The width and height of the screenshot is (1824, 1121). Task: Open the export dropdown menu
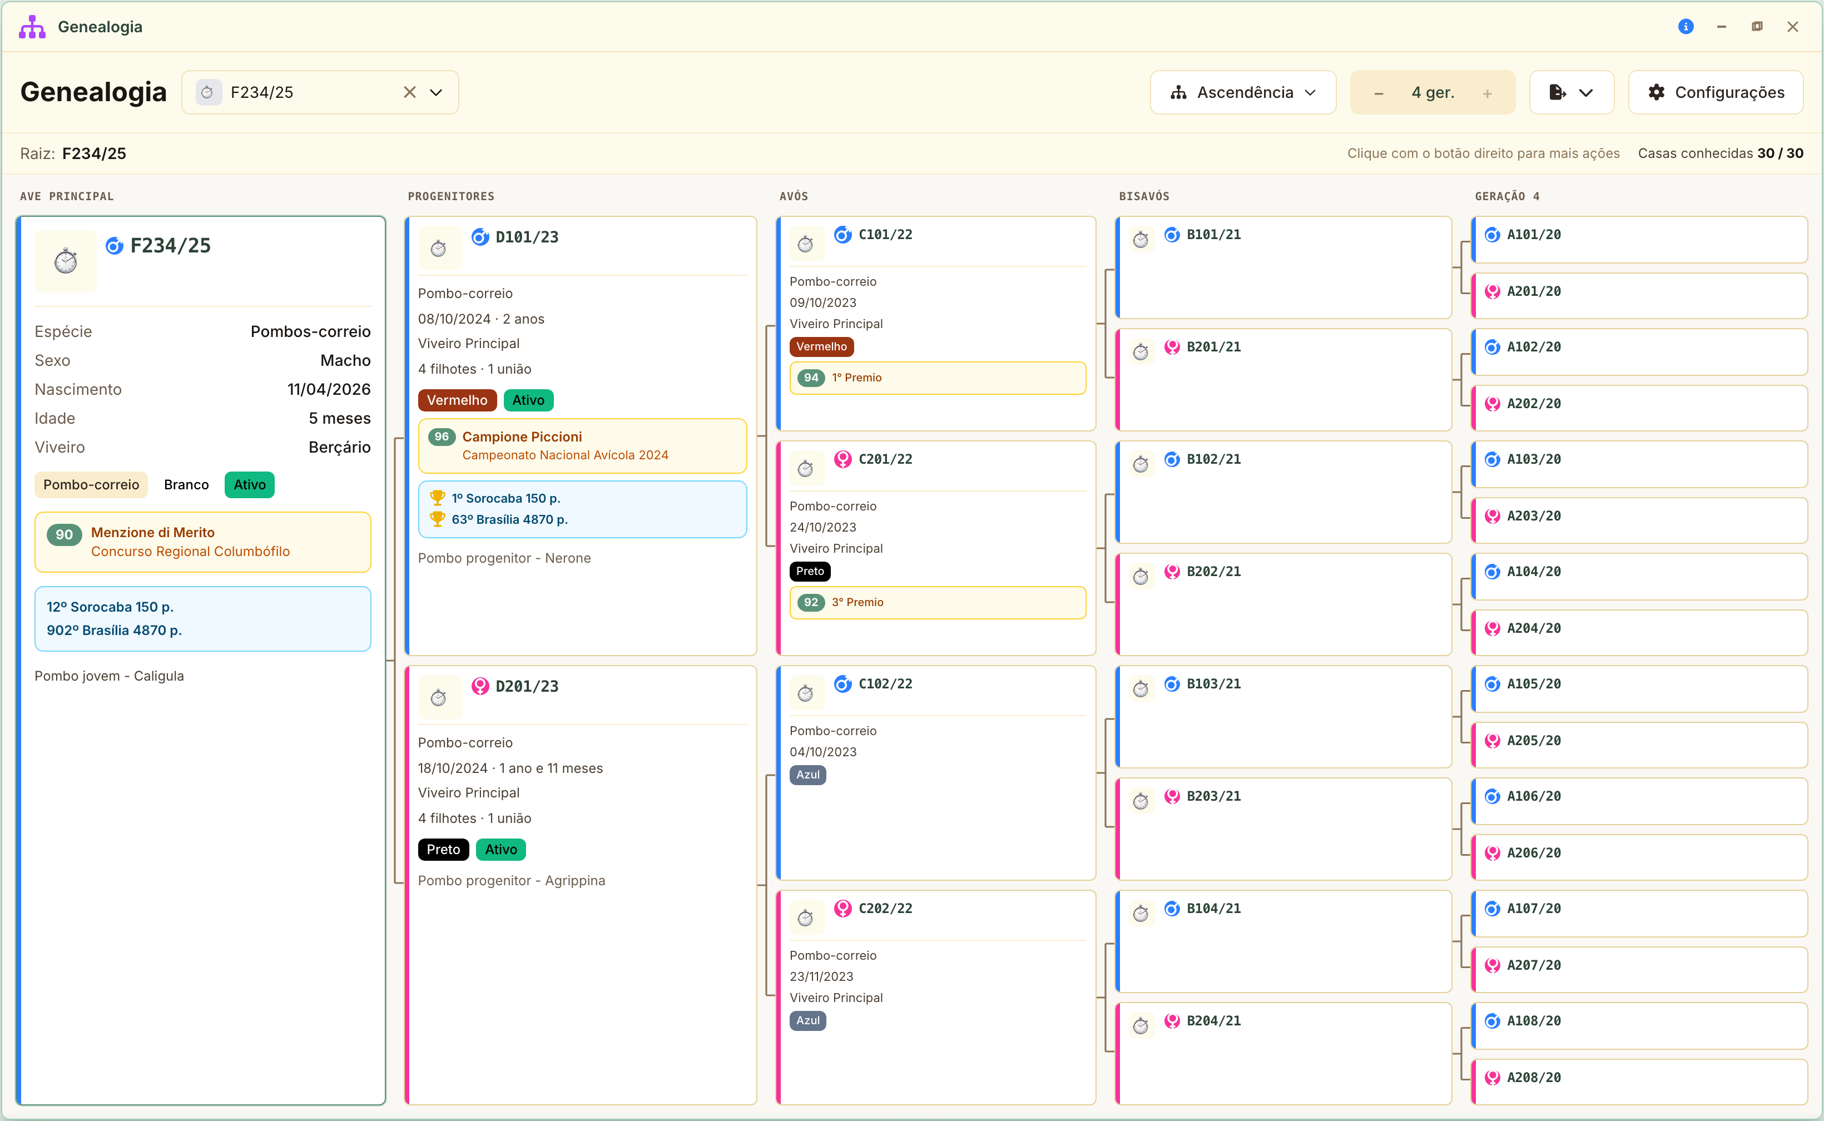click(x=1571, y=92)
